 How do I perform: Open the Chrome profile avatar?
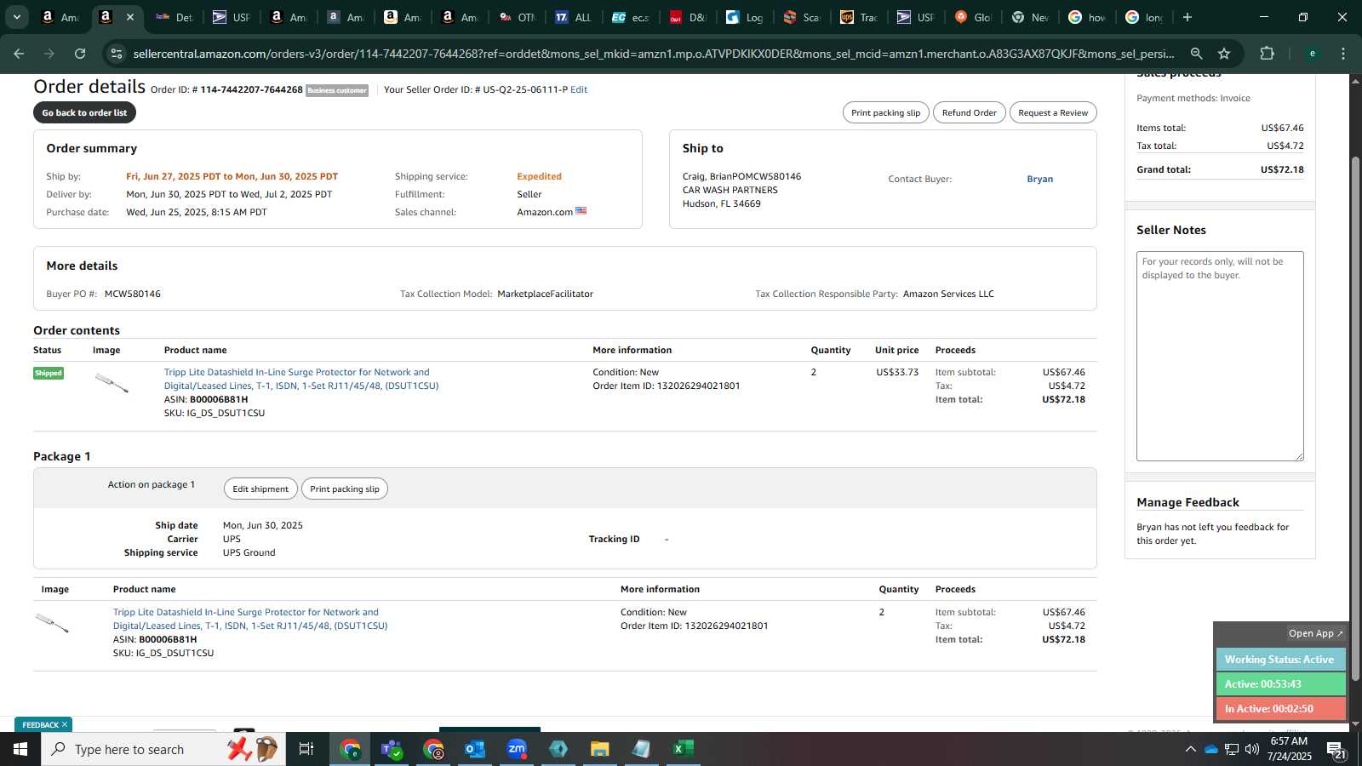point(1312,54)
